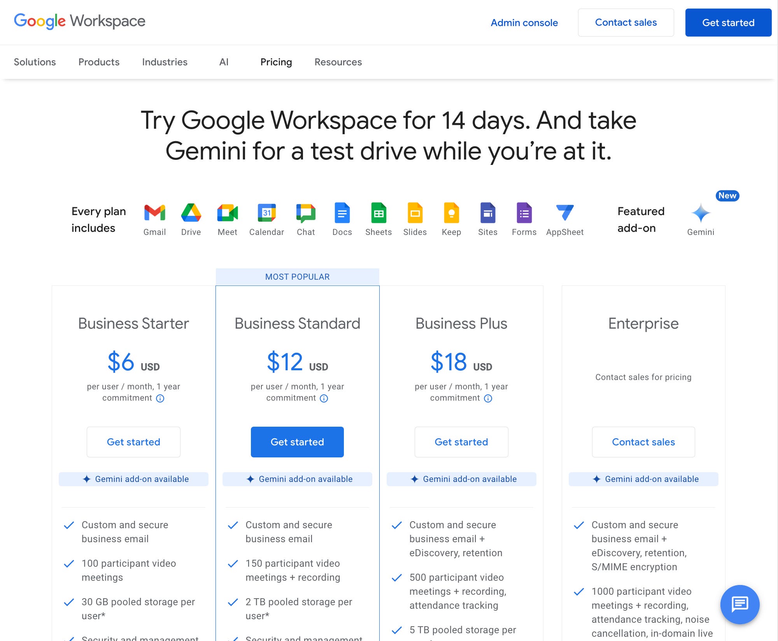Click the Gemini featured add-on icon

(701, 213)
